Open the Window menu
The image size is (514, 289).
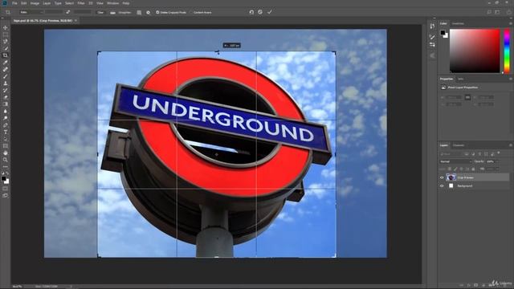pos(112,3)
